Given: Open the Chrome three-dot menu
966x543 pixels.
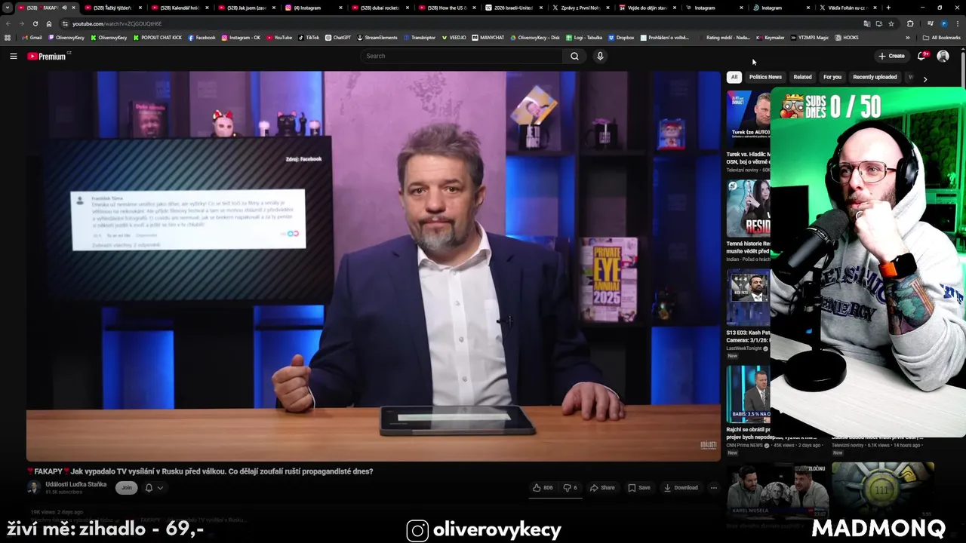Looking at the screenshot, I should pos(958,23).
